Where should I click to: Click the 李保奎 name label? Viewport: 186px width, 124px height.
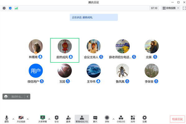click(149, 81)
